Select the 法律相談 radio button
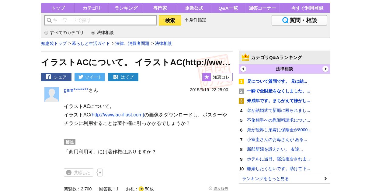 tap(93, 33)
